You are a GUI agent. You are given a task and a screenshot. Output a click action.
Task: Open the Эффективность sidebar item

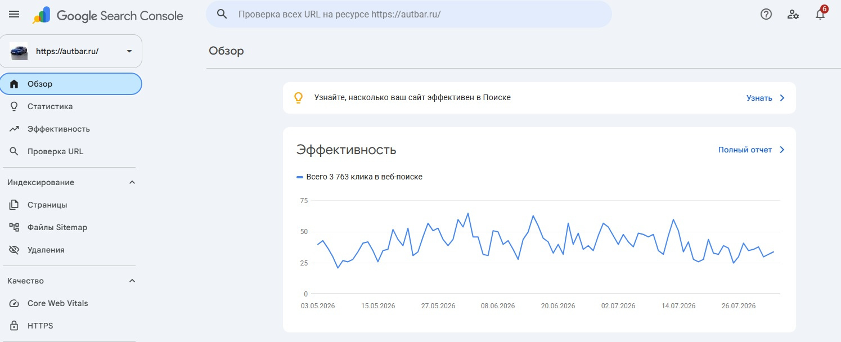coord(71,129)
